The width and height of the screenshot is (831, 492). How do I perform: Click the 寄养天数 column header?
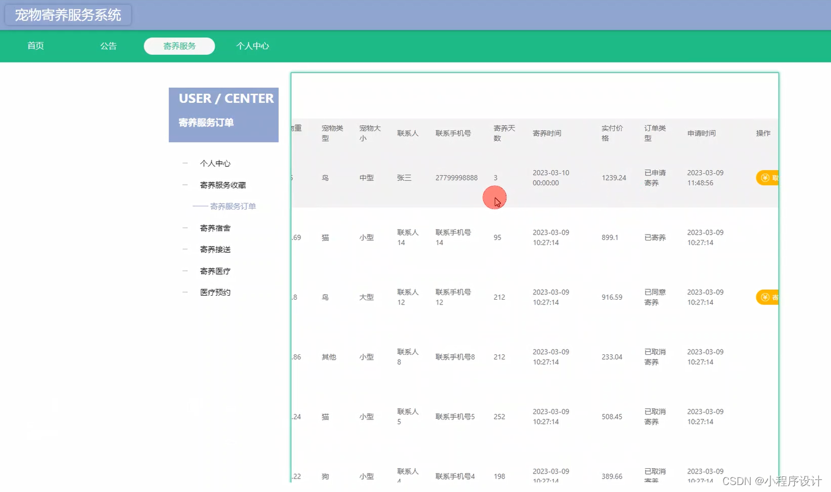coord(504,133)
